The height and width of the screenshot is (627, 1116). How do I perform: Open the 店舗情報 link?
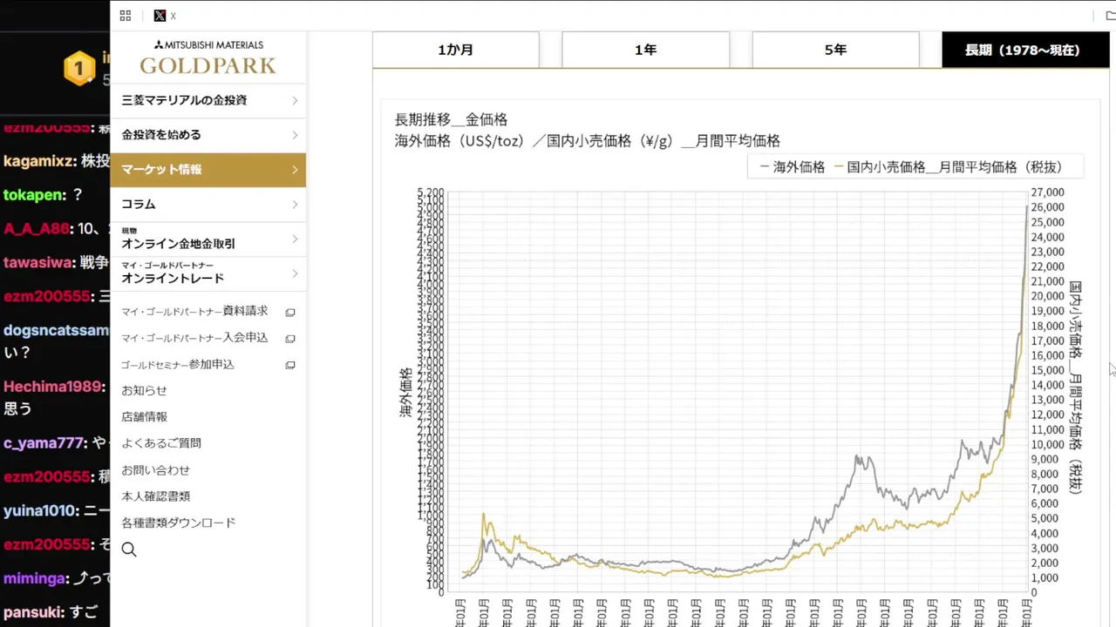click(144, 417)
